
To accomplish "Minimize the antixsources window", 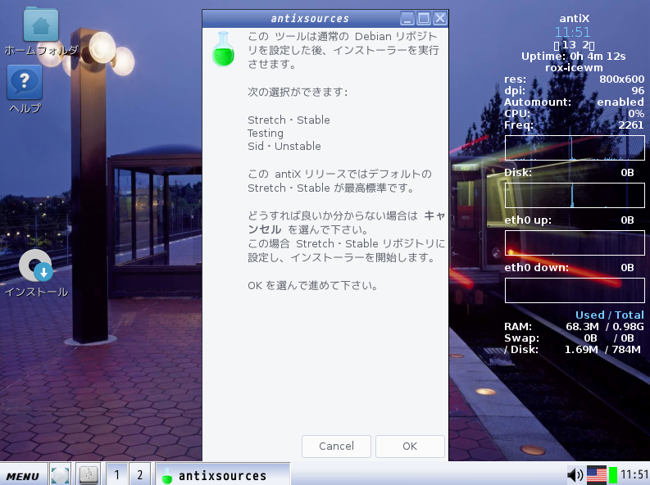I will point(407,18).
